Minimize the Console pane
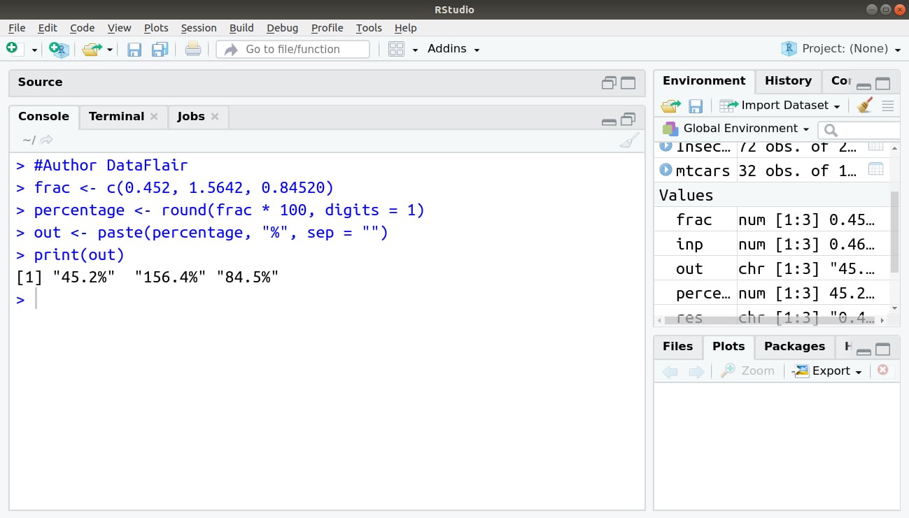909x518 pixels. click(609, 122)
